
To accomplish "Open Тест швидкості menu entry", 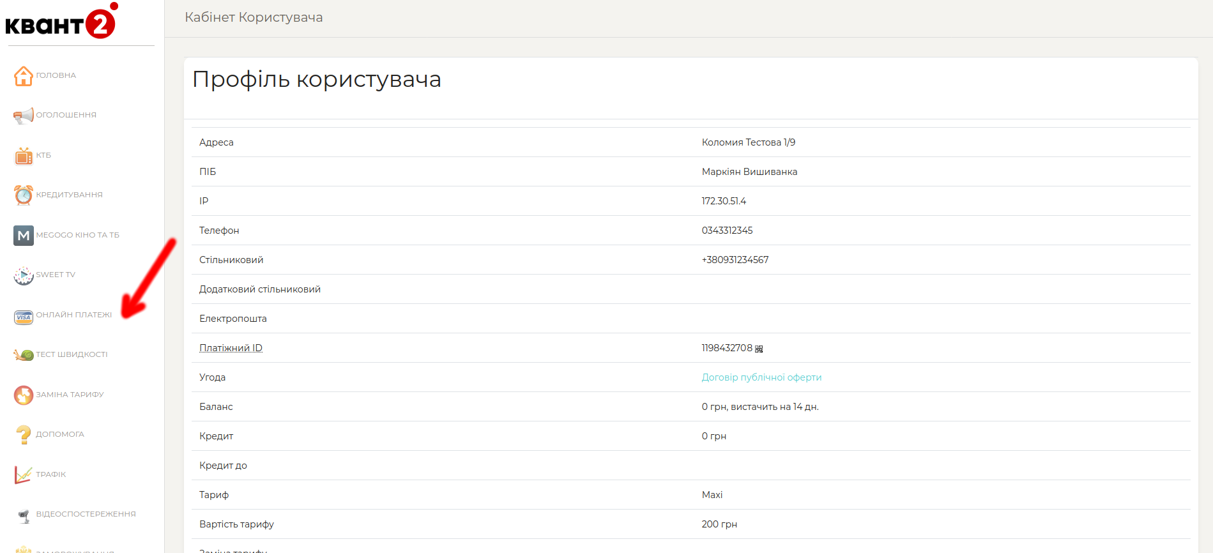I will point(72,354).
